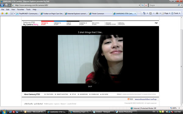
Task: Click the Refresh page icon
Action: pyautogui.click(x=142, y=5)
